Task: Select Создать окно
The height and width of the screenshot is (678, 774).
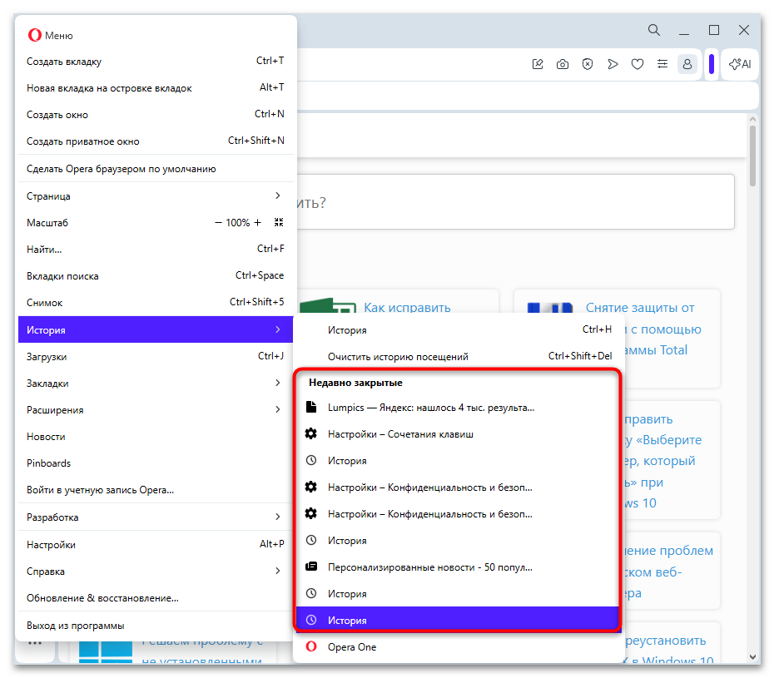Action: [156, 115]
